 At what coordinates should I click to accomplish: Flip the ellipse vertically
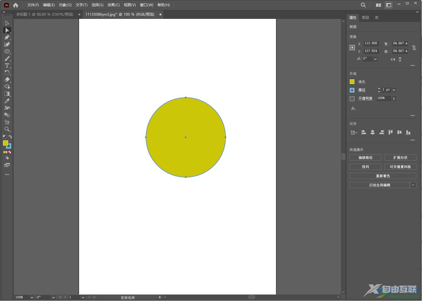tap(400, 60)
